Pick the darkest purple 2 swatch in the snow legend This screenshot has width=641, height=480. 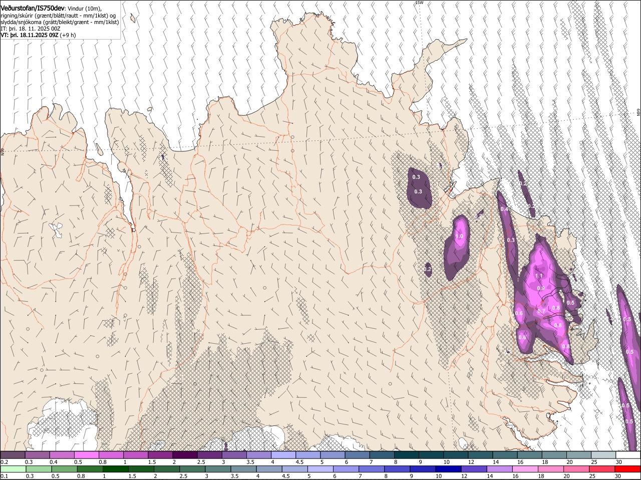tap(184, 455)
